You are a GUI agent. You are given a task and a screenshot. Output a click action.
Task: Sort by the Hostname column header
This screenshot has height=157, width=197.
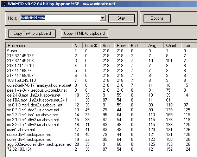pos(39,46)
